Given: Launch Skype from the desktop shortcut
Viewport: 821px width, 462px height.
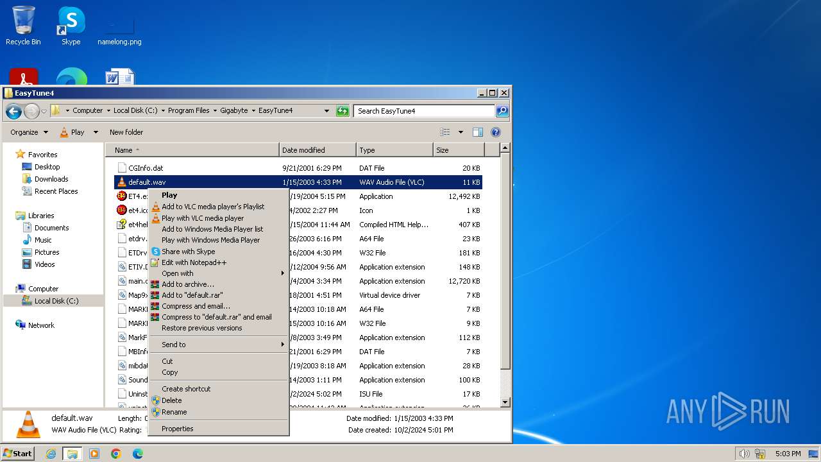Looking at the screenshot, I should pos(71,26).
